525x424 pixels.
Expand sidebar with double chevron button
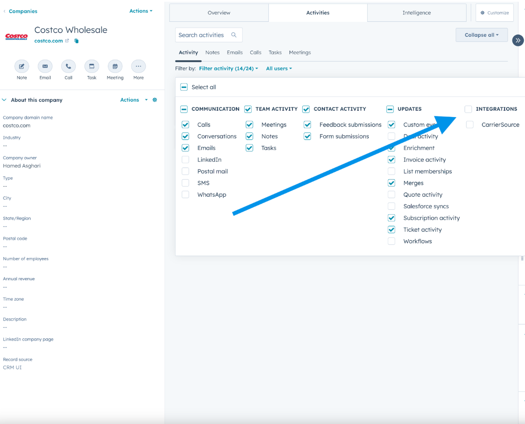[518, 40]
